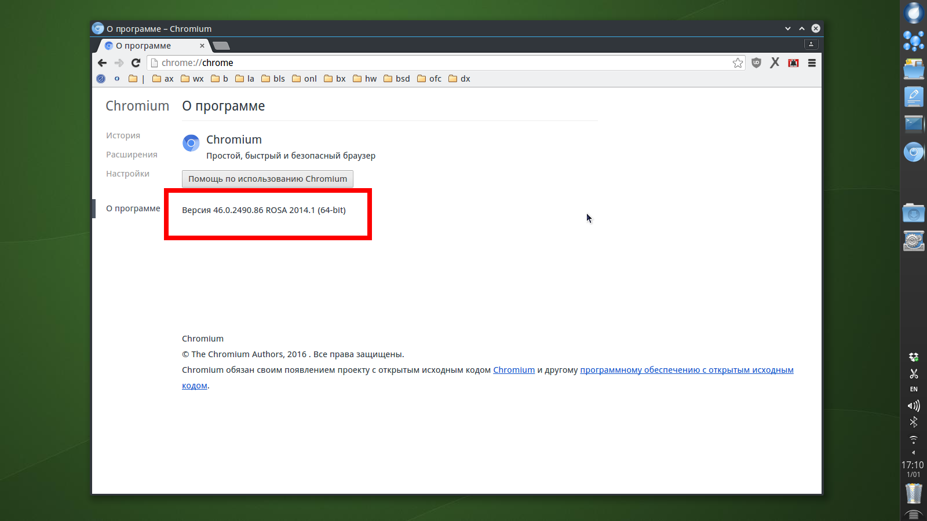Click the user profile button in the tab strip

[x=811, y=44]
